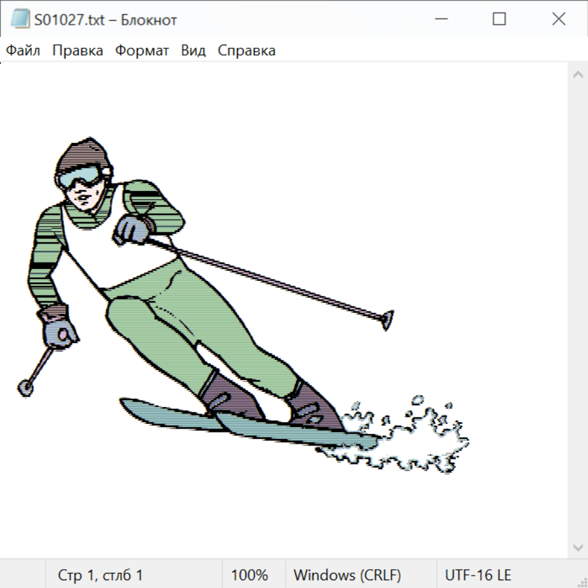Open the Правка menu
588x588 pixels.
tap(77, 51)
